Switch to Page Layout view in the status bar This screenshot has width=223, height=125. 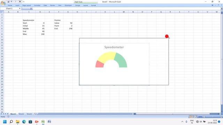(193, 117)
